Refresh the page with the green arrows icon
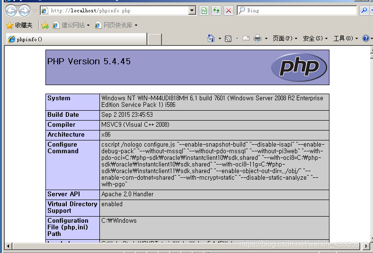The width and height of the screenshot is (373, 253). (216, 10)
